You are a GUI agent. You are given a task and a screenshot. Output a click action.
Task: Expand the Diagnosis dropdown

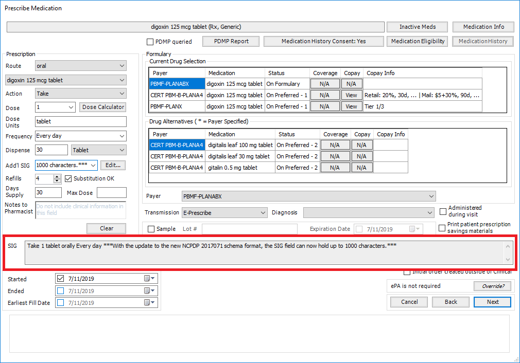369,213
